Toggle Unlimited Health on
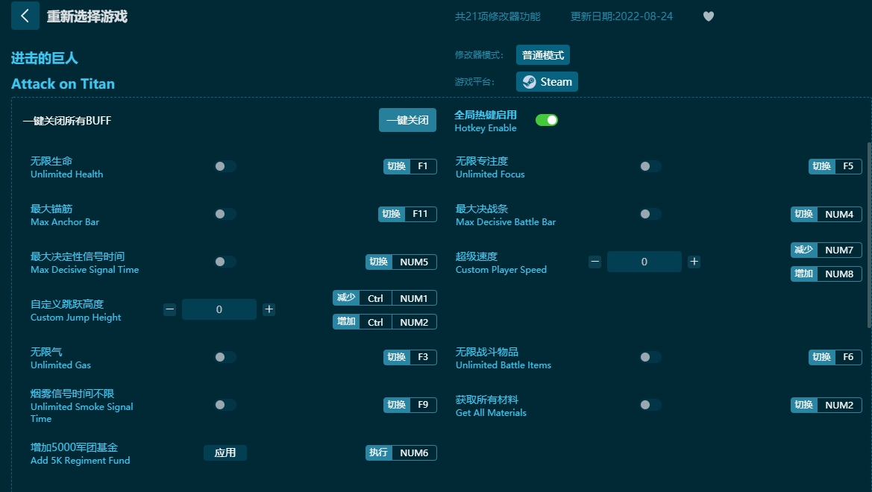 point(225,166)
